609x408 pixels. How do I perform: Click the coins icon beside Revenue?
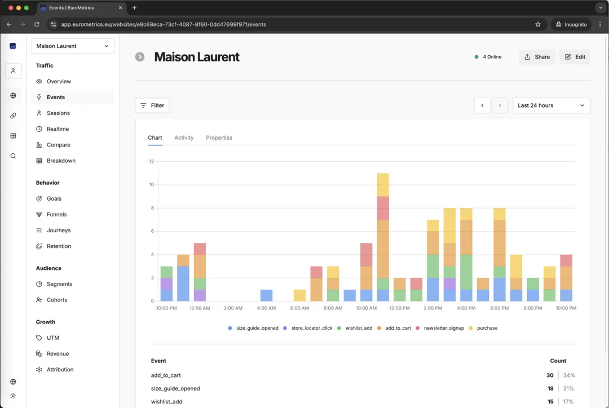coord(39,354)
